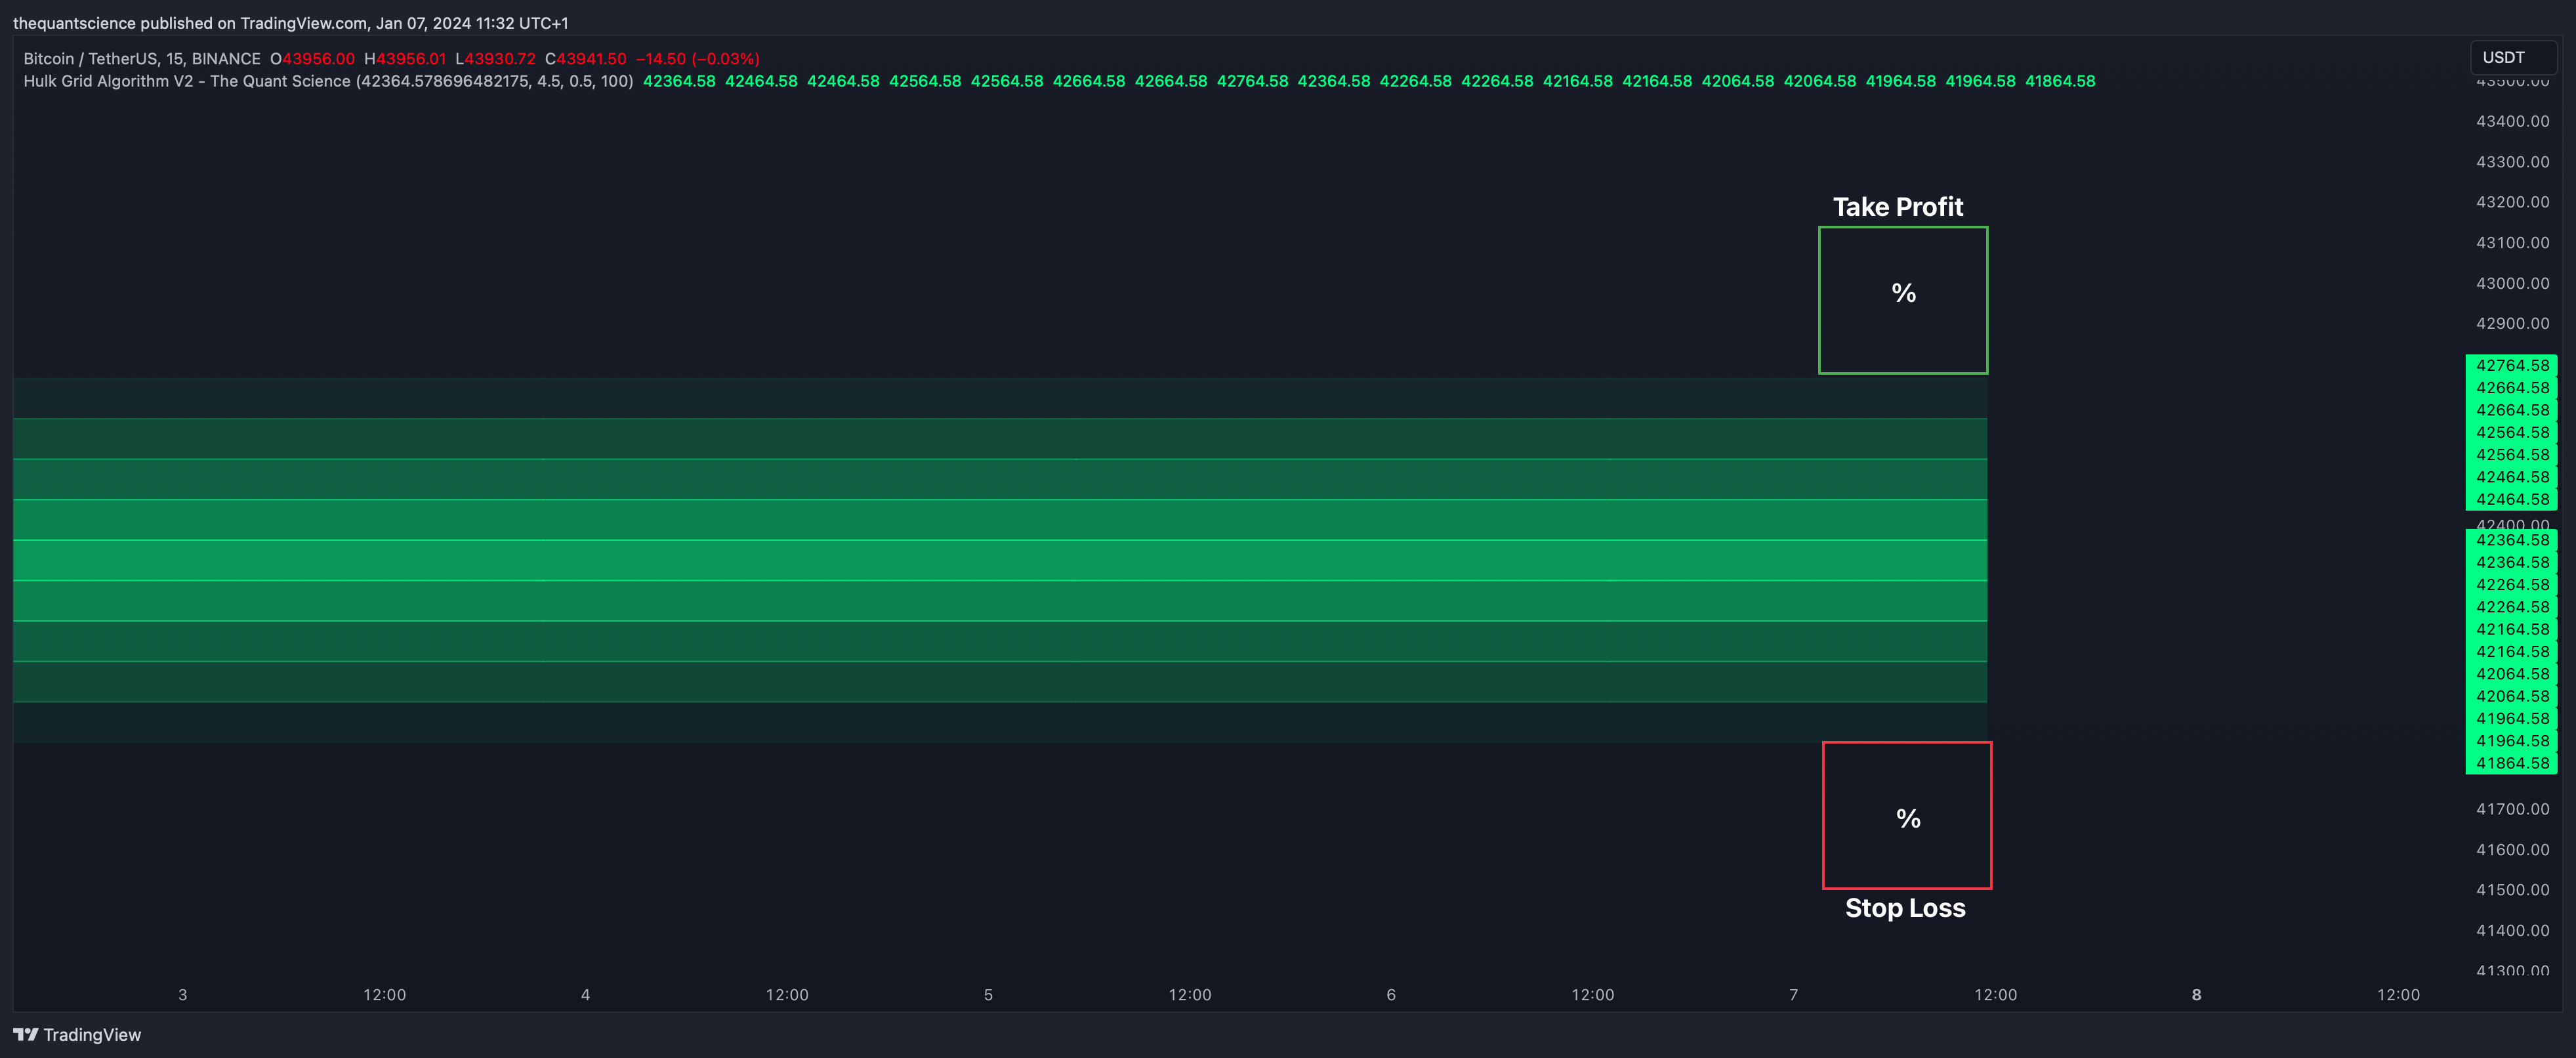Click the 43400.00 price axis label
This screenshot has height=1058, width=2576.
pyautogui.click(x=2512, y=121)
